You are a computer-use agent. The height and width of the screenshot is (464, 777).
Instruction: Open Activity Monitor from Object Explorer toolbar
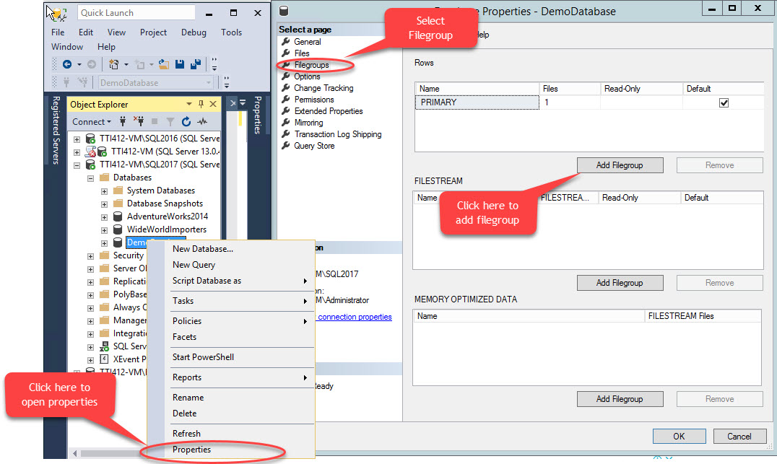click(202, 121)
